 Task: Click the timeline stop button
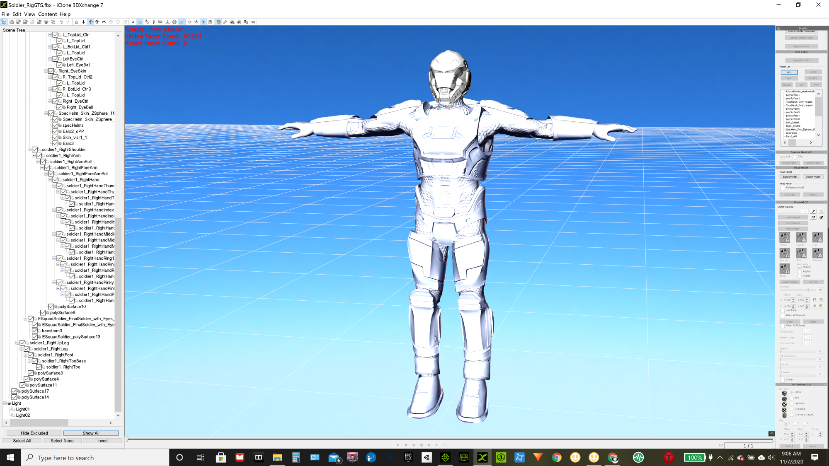(406, 445)
